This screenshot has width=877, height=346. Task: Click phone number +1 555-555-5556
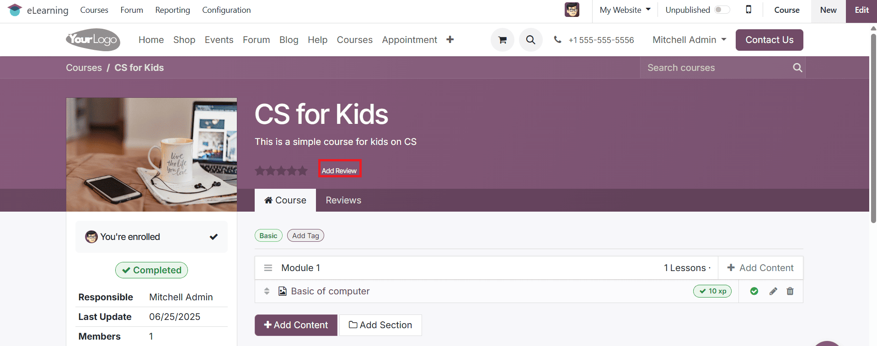point(601,40)
